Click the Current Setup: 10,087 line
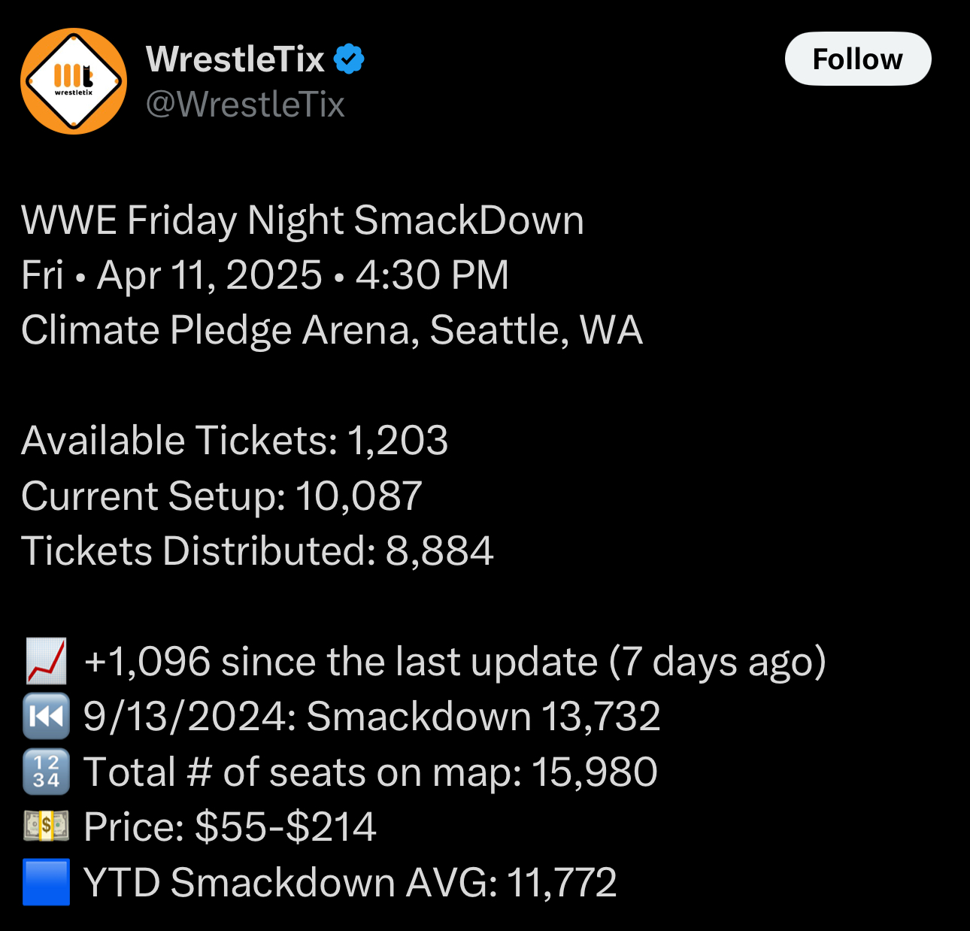 (x=222, y=496)
